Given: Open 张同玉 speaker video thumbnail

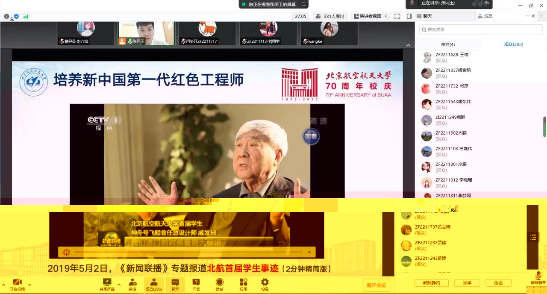Looking at the screenshot, I should (x=147, y=33).
